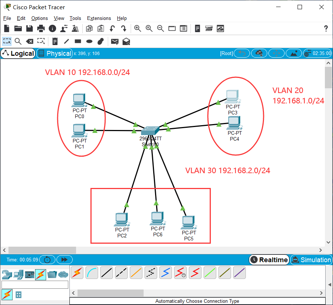Viewport: 333px width, 305px height.
Task: Place a note with the Note tool
Action: click(55, 41)
